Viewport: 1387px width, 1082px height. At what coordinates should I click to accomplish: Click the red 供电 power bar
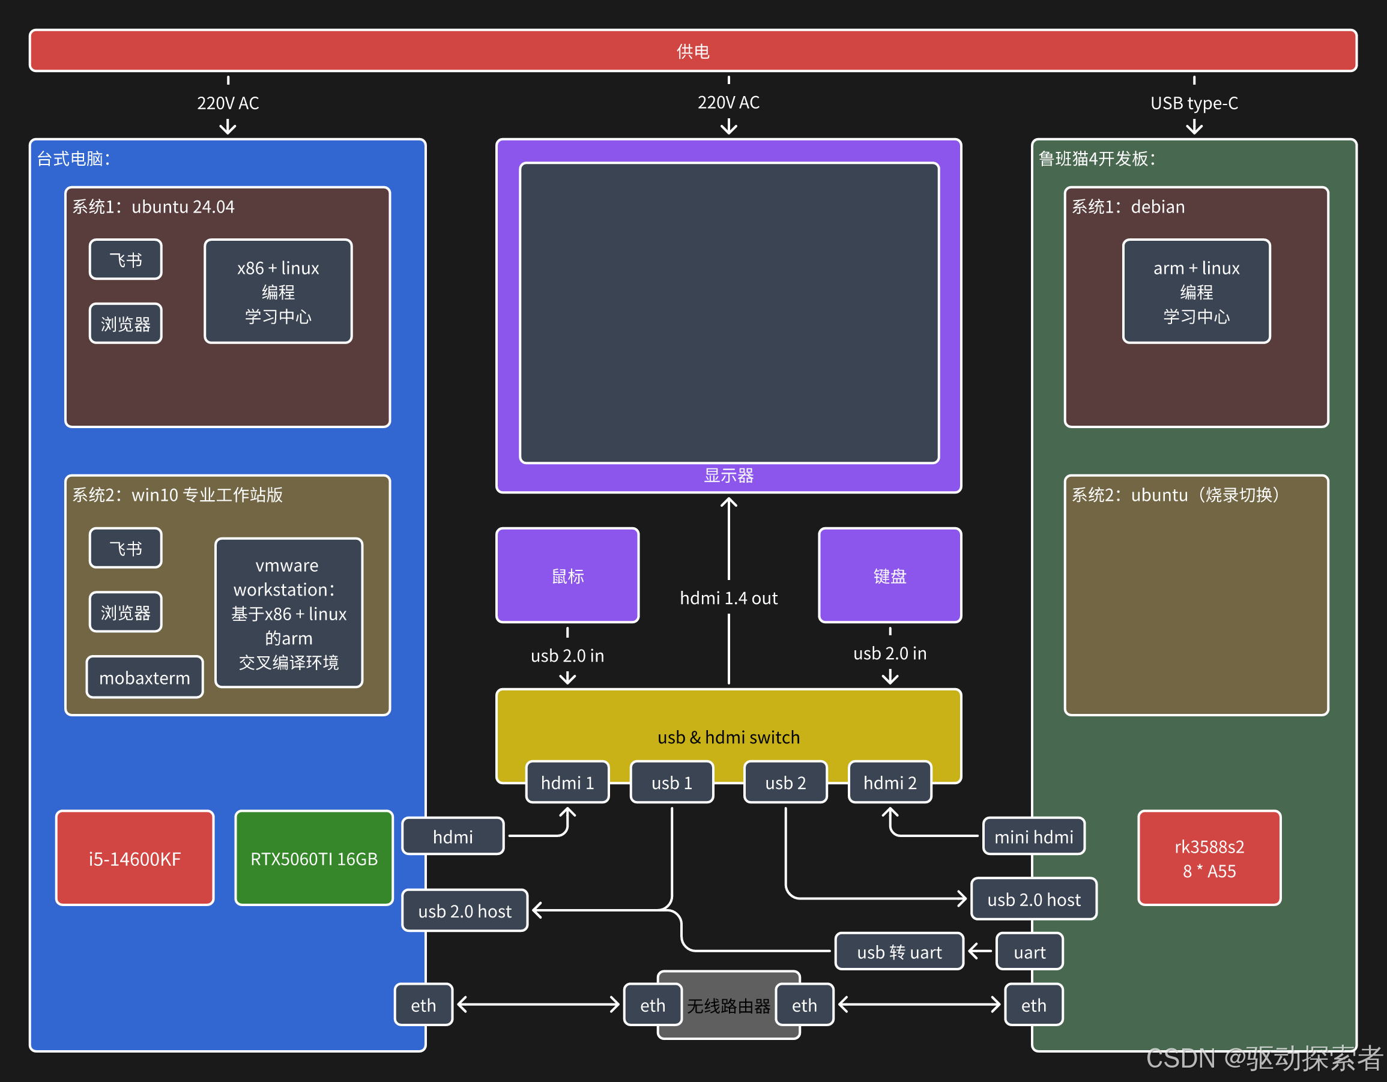pos(693,51)
